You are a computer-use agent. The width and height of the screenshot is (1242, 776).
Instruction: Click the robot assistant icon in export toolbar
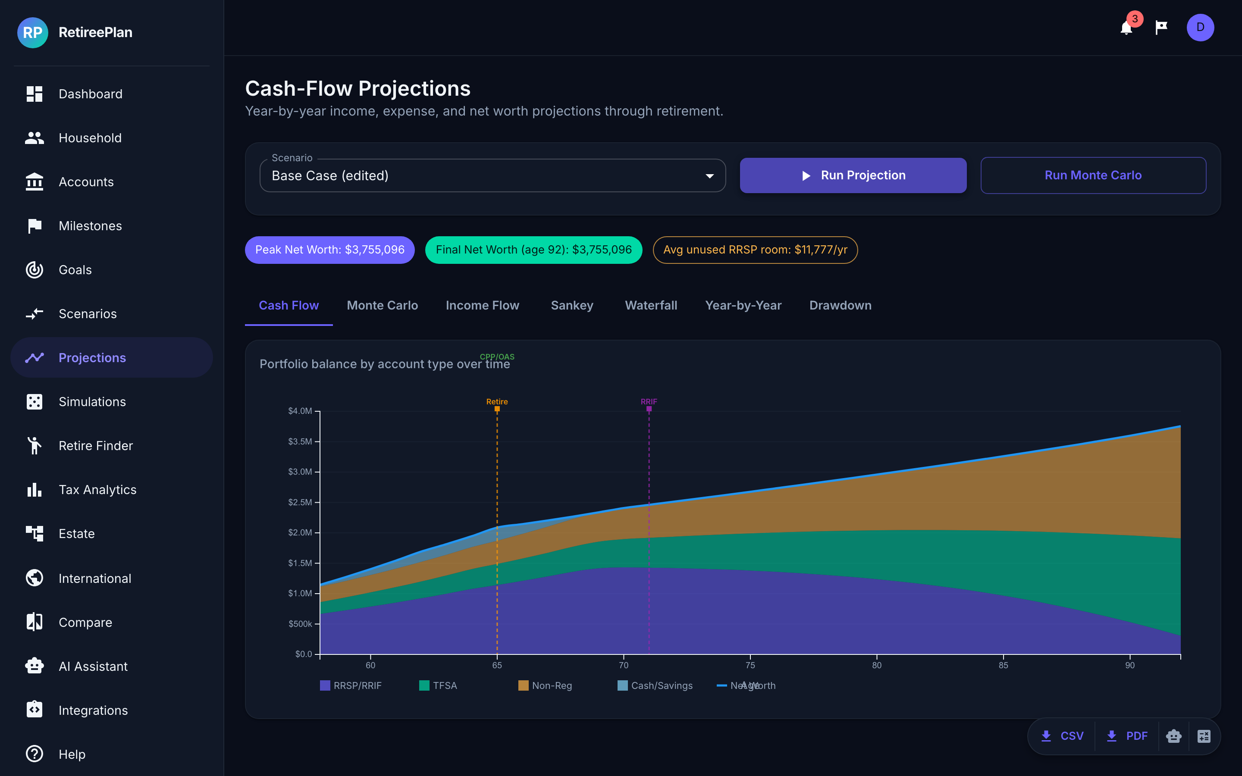pyautogui.click(x=1174, y=736)
